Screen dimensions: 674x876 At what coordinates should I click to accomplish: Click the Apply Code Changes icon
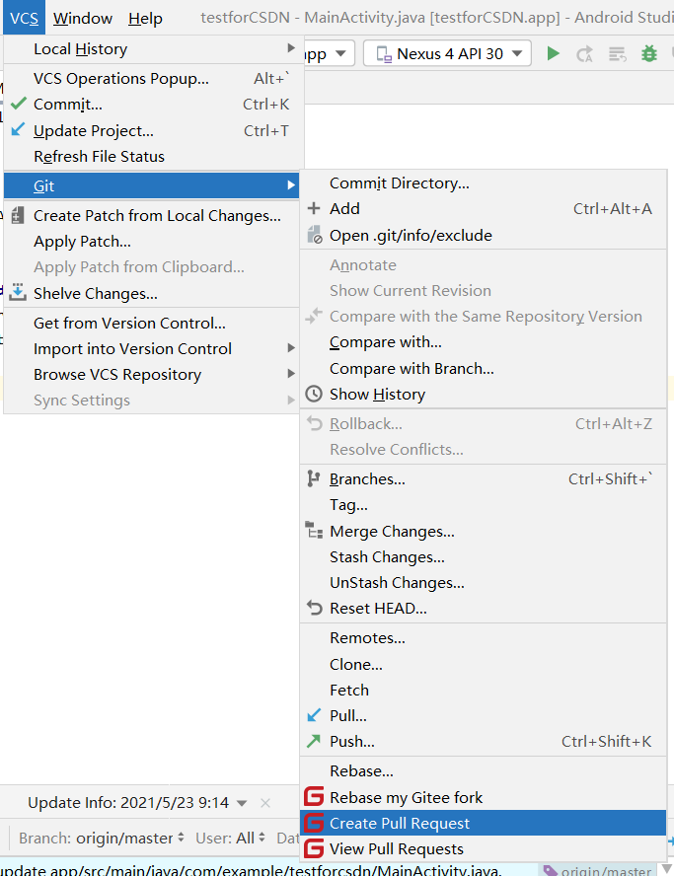(617, 54)
